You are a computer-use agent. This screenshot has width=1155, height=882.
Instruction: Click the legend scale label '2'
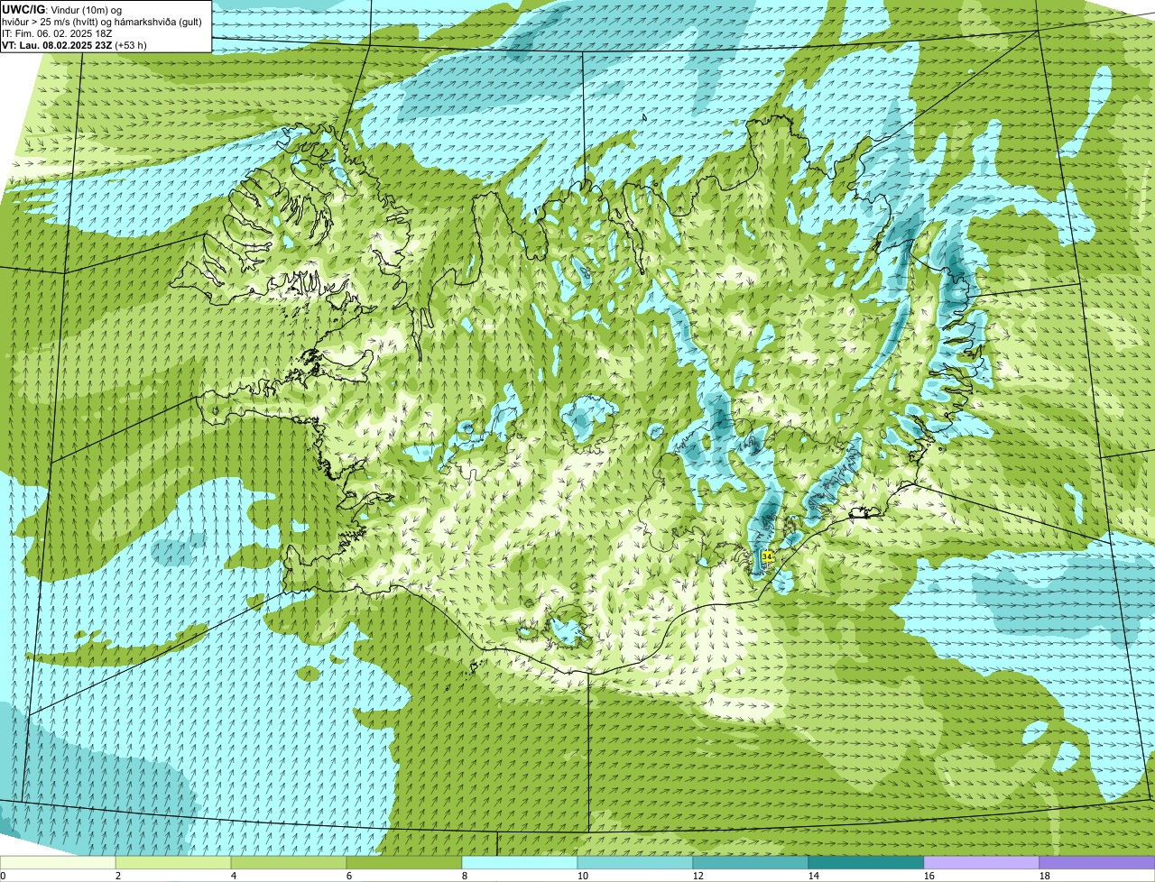(x=118, y=876)
